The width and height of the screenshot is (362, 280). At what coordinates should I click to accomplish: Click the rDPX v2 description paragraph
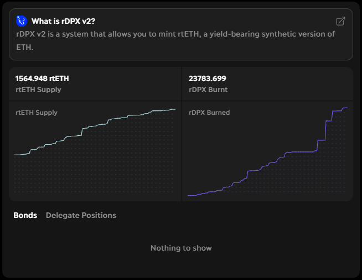tap(175, 40)
